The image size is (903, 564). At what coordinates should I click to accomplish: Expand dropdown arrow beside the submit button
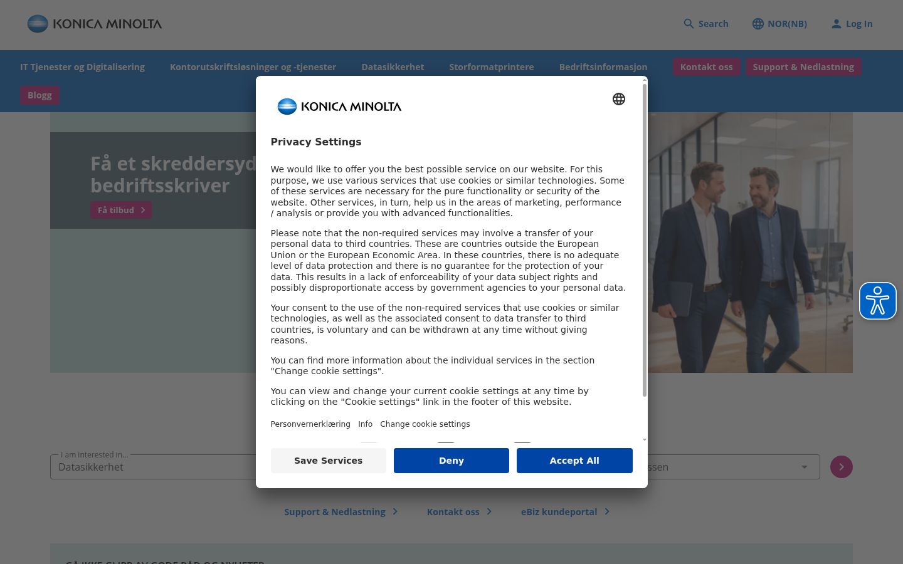[x=804, y=467]
